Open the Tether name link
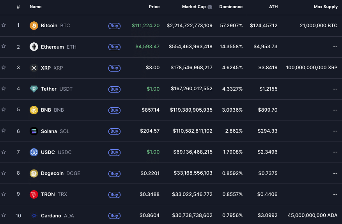 (x=49, y=89)
